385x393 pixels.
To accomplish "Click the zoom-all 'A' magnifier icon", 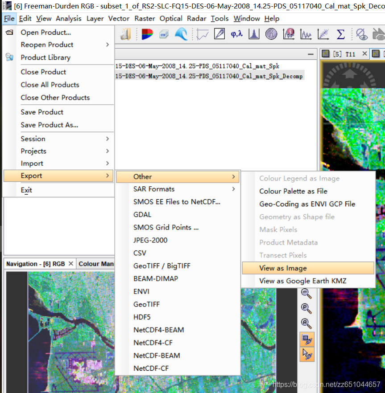I will (x=306, y=323).
